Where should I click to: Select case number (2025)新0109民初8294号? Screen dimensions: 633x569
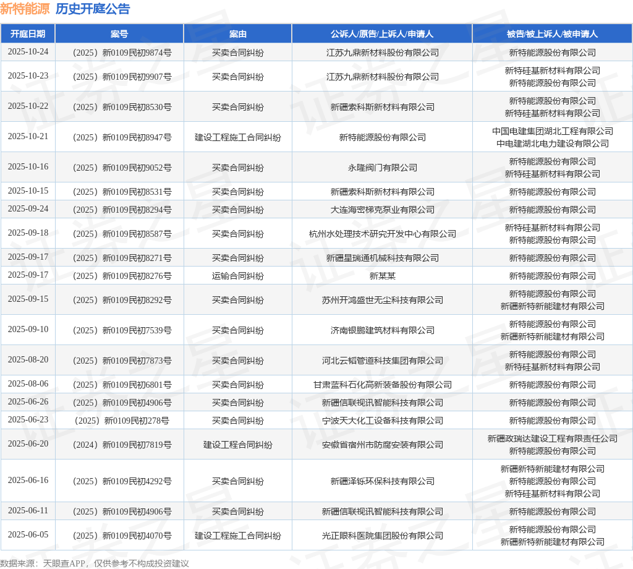122,210
